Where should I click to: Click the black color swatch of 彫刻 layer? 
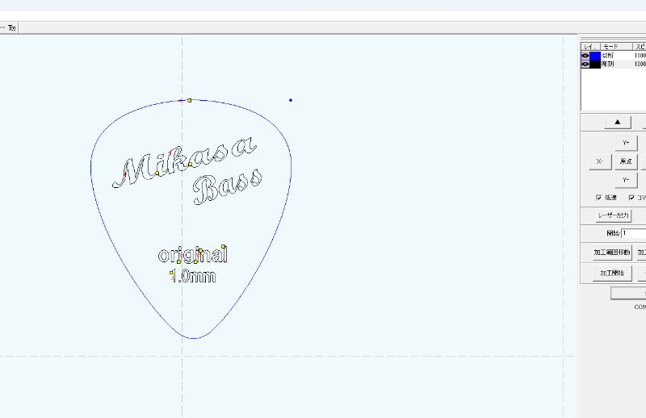coord(595,64)
